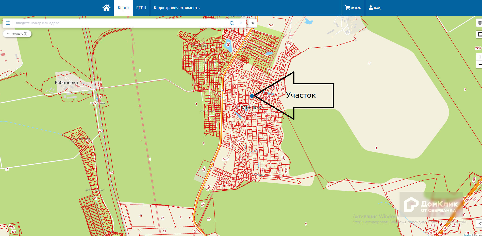Click parcel label 2439
Viewport: 482px width, 236px height.
tap(478, 48)
